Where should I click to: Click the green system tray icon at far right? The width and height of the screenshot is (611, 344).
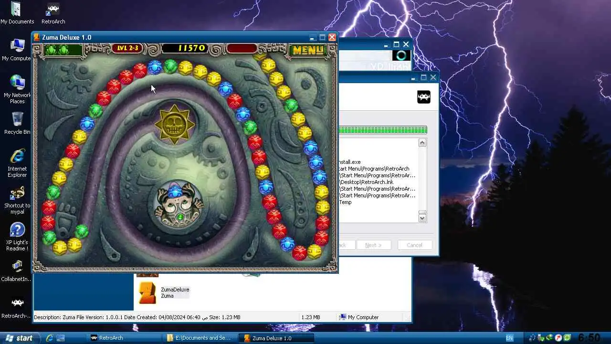tap(567, 338)
